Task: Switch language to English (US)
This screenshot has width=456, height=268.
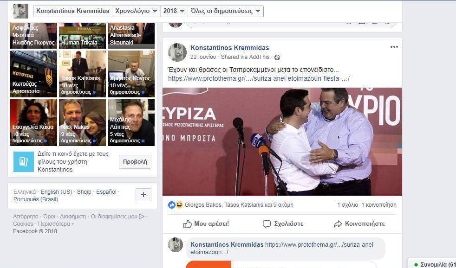Action: (x=56, y=192)
